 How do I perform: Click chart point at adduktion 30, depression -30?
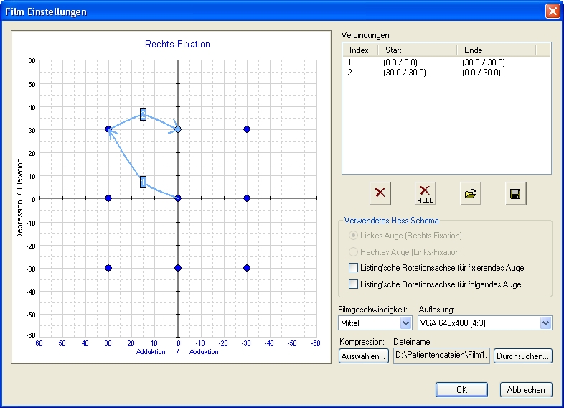[108, 268]
